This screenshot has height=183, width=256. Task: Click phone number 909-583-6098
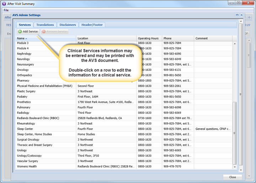(178, 107)
